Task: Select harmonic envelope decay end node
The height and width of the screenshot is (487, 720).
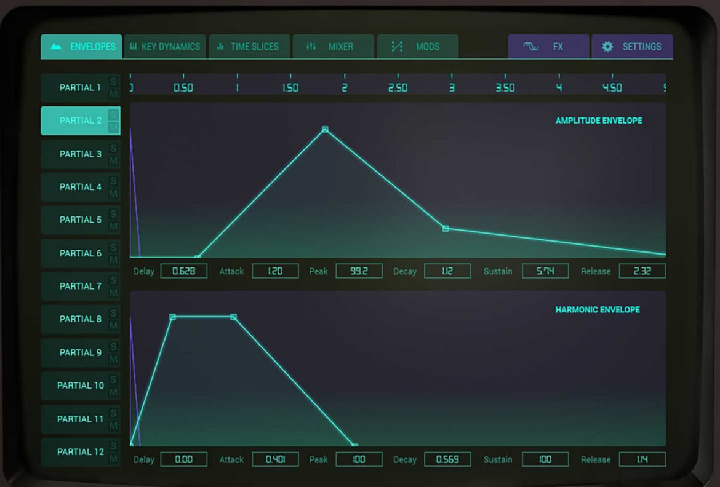Action: coord(354,445)
